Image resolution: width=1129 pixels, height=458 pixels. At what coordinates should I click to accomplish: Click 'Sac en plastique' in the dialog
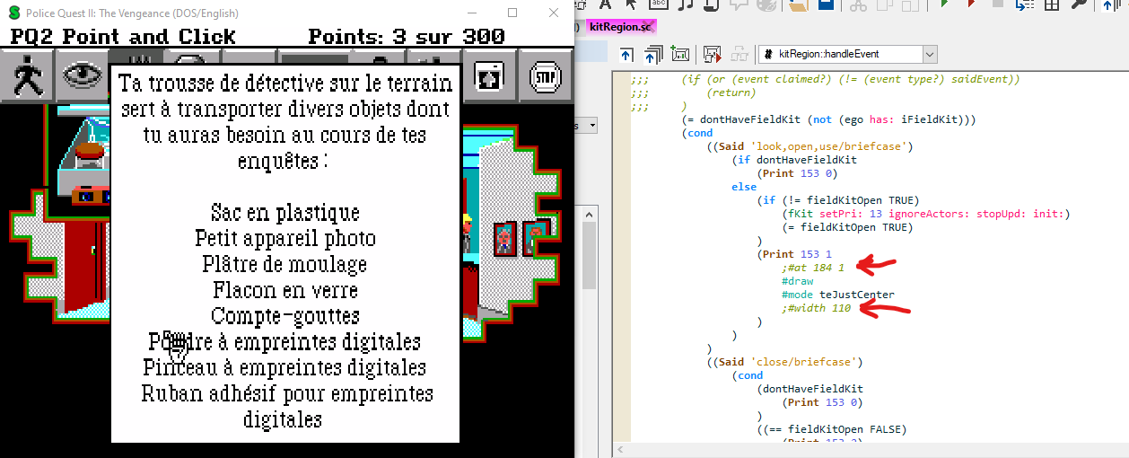285,213
